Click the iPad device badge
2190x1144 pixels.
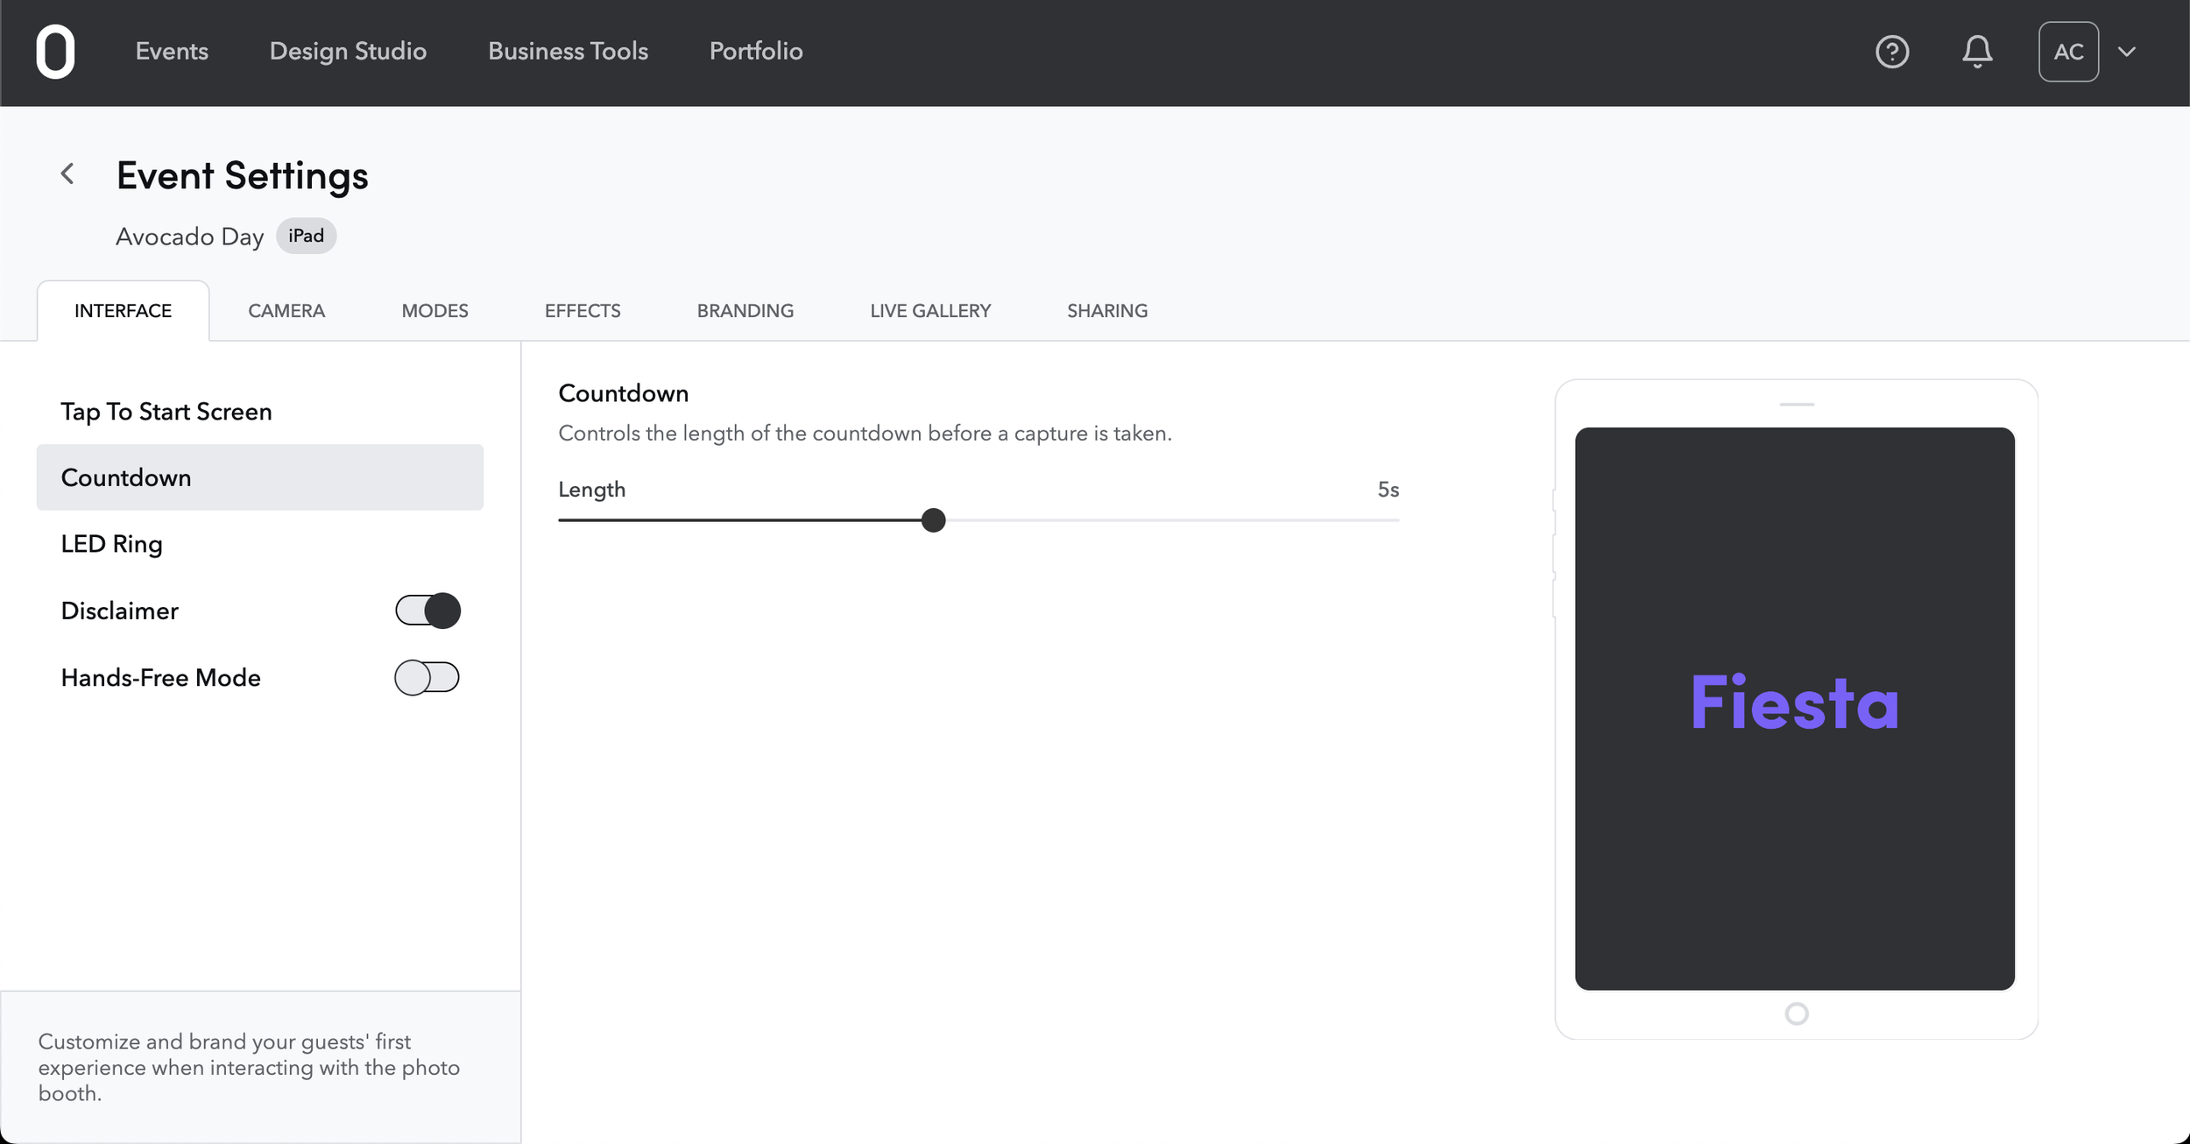[307, 236]
